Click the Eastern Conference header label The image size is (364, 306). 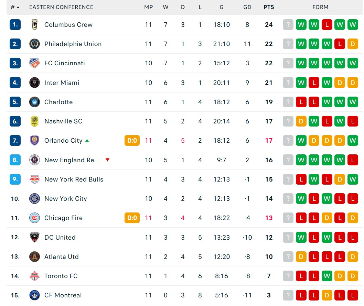61,7
